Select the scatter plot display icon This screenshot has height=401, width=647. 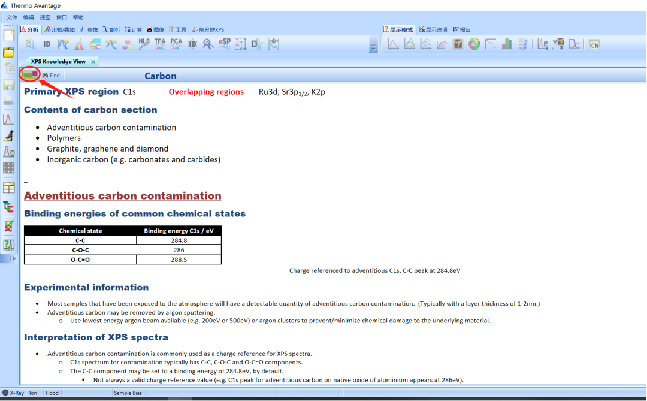click(490, 44)
